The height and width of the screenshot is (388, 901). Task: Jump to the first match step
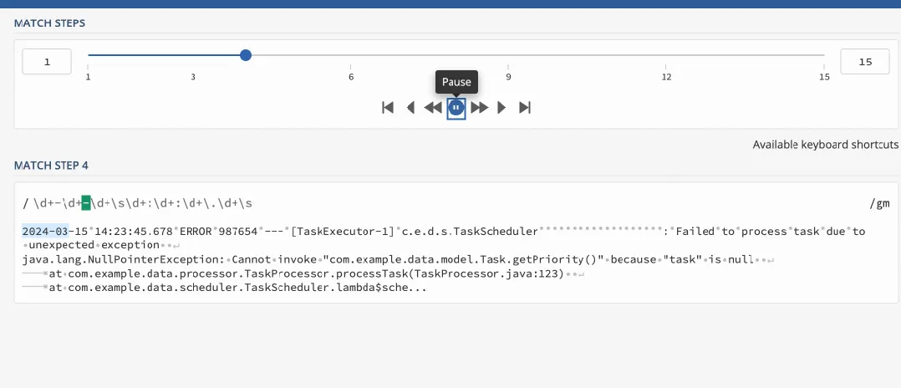388,107
